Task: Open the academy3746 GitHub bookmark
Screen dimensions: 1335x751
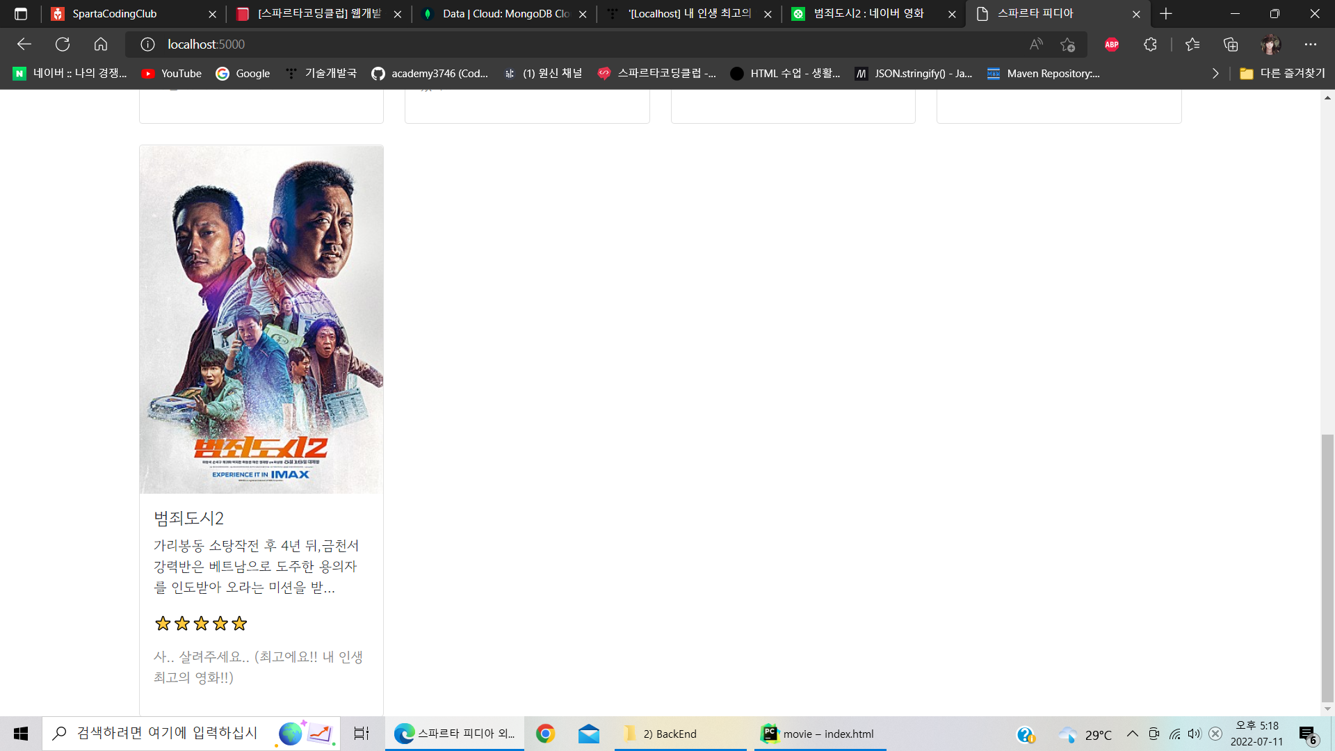Action: [x=430, y=74]
